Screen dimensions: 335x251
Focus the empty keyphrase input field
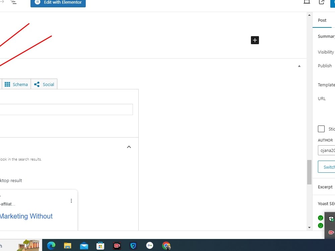click(66, 109)
